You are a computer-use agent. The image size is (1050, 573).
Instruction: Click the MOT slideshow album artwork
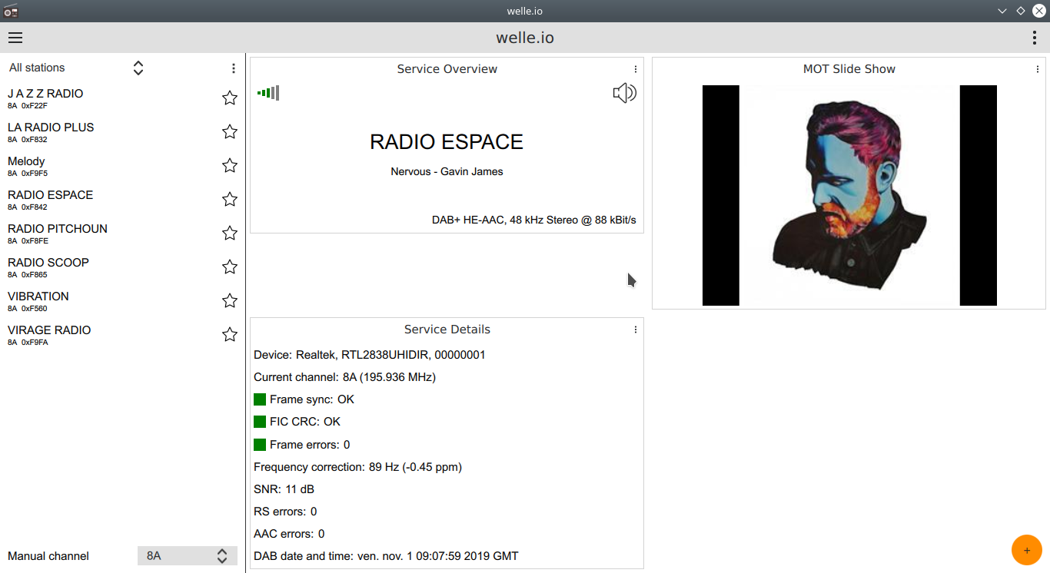tap(849, 195)
